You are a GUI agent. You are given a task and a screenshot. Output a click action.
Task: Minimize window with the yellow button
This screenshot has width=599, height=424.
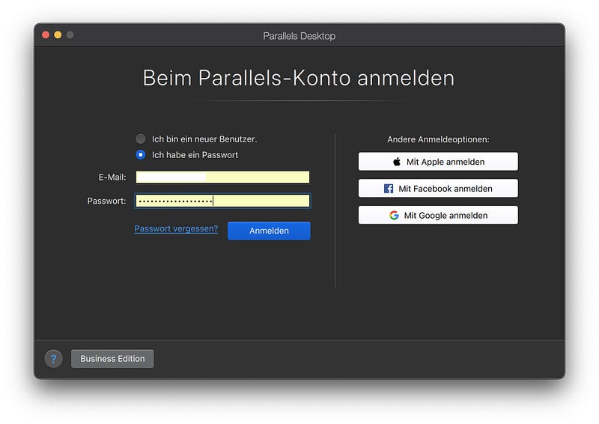click(x=58, y=35)
